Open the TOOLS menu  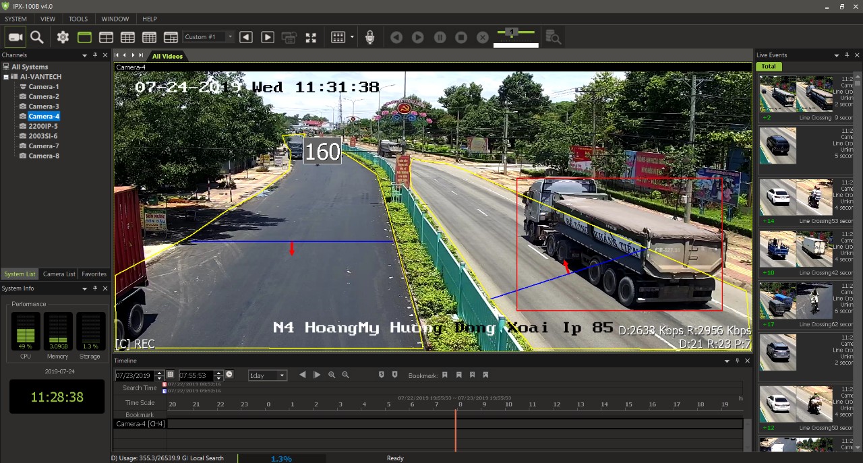(78, 18)
